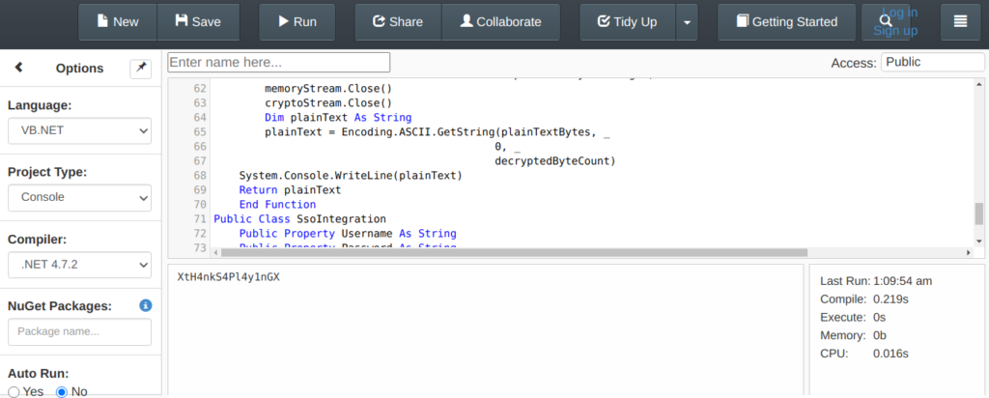The image size is (989, 398).
Task: Click the fiddle name input field
Action: pos(278,62)
